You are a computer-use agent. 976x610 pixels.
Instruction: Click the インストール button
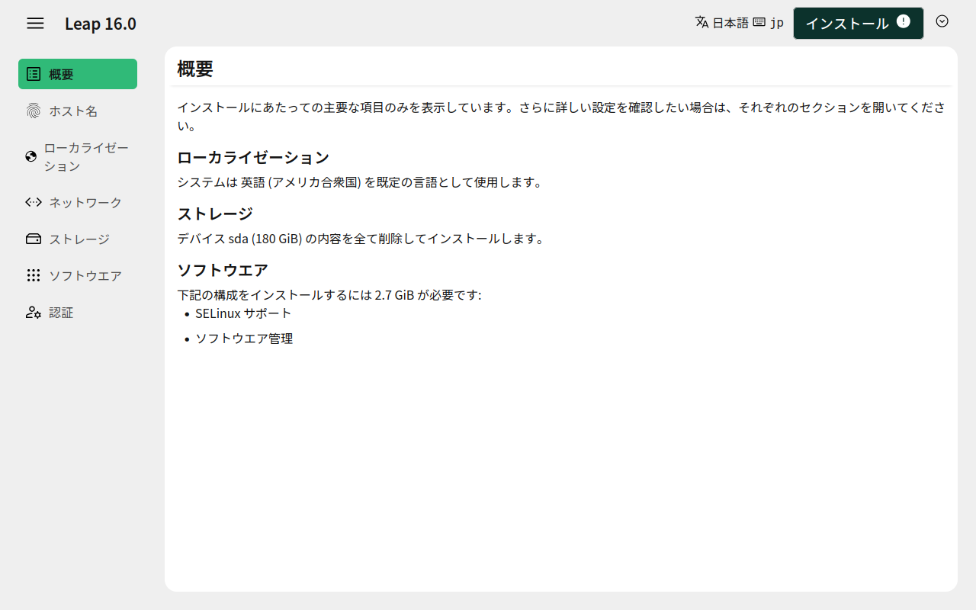[859, 23]
